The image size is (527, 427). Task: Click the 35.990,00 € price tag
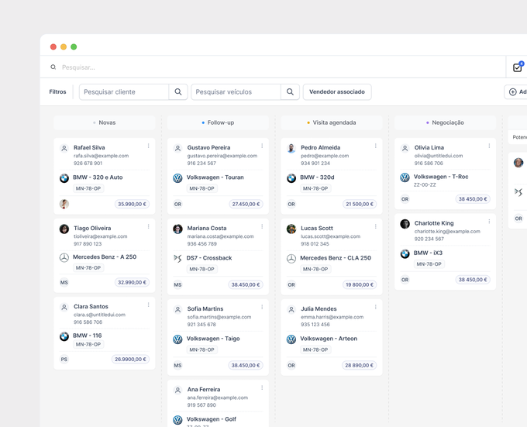point(132,204)
